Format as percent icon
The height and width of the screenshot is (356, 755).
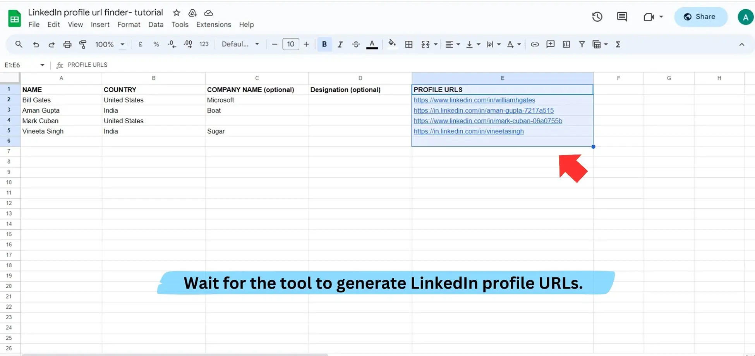pyautogui.click(x=156, y=44)
